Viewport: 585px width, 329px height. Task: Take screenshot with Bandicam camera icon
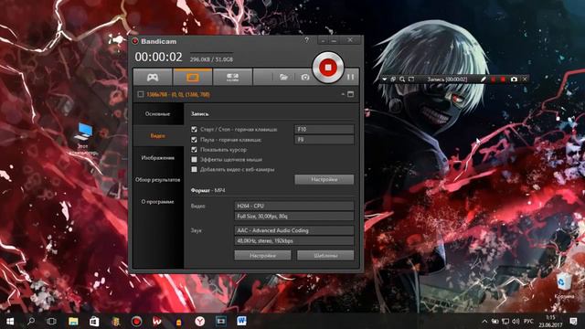305,77
